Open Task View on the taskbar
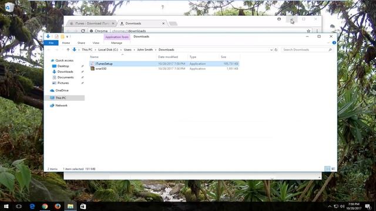Viewport: 376px width, 211px height. coord(19,206)
